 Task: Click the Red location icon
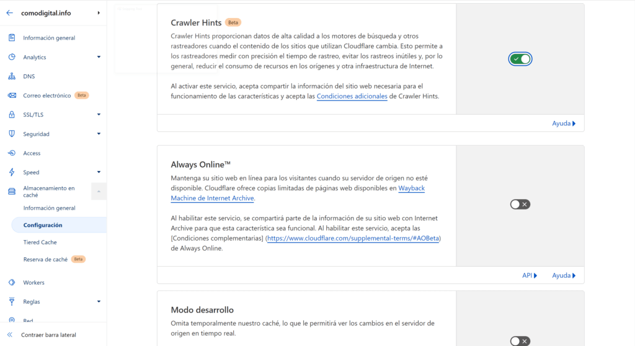click(12, 320)
